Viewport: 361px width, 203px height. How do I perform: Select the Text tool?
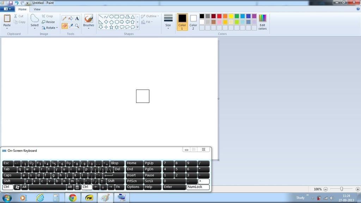click(77, 18)
